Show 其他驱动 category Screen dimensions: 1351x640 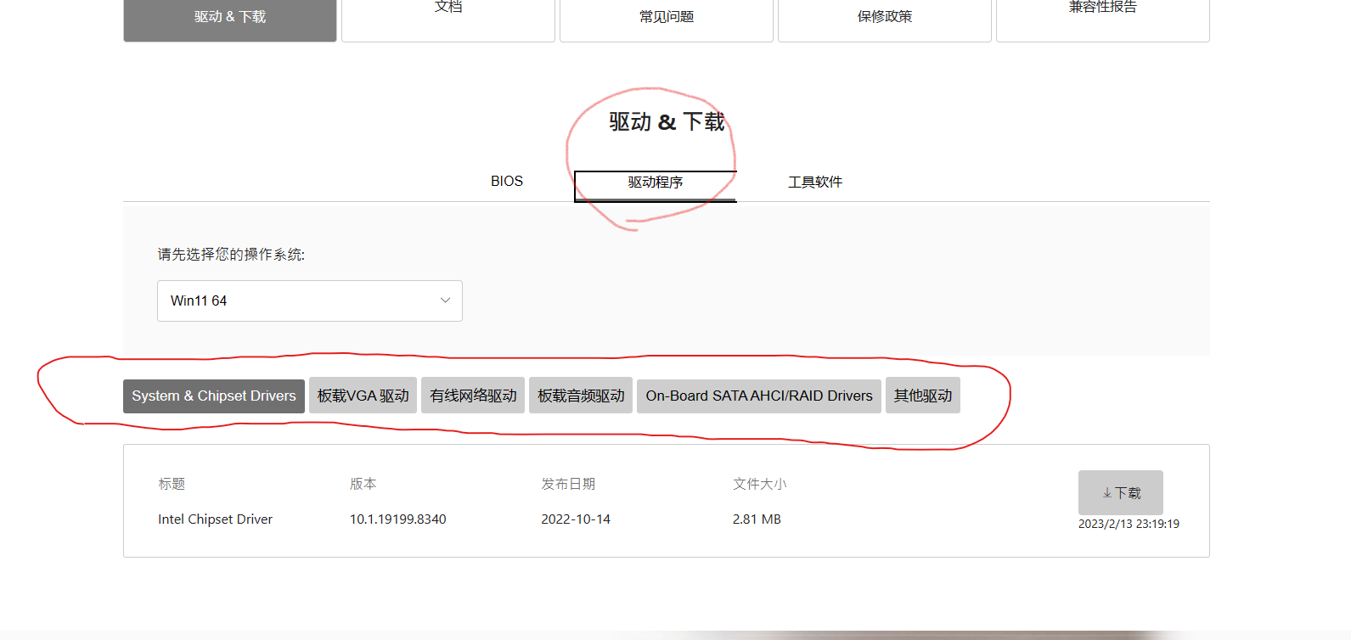coord(923,396)
